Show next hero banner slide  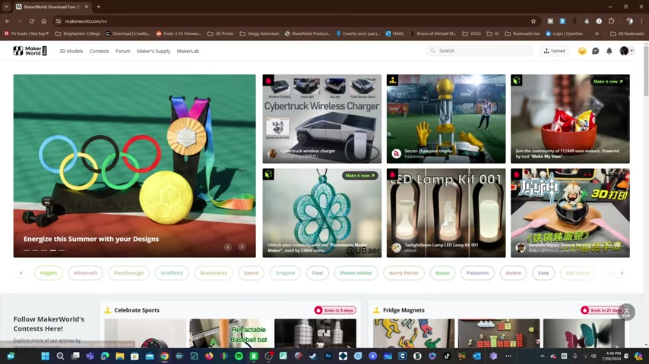242,246
